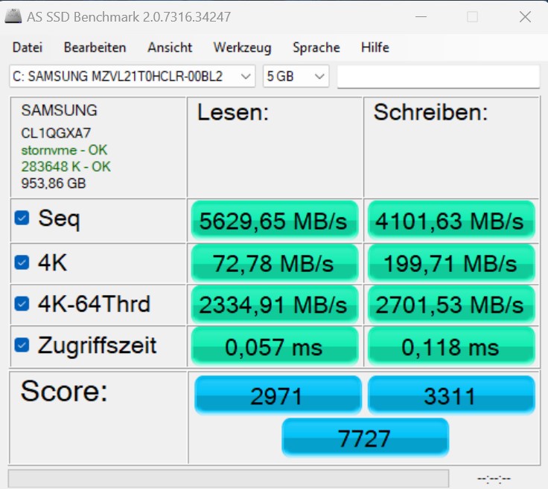548x489 pixels.
Task: Toggle the Zugriffszeit checkbox
Action: [x=22, y=345]
